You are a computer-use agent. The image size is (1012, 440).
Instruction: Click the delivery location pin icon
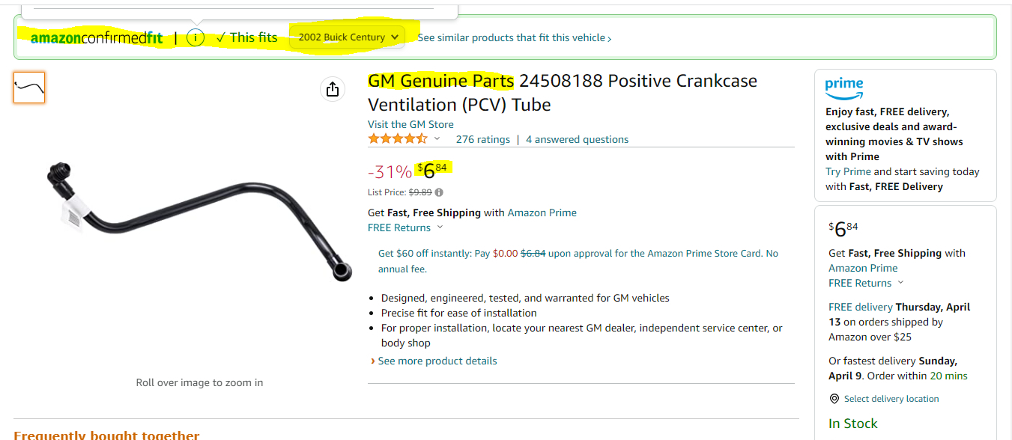click(x=834, y=399)
